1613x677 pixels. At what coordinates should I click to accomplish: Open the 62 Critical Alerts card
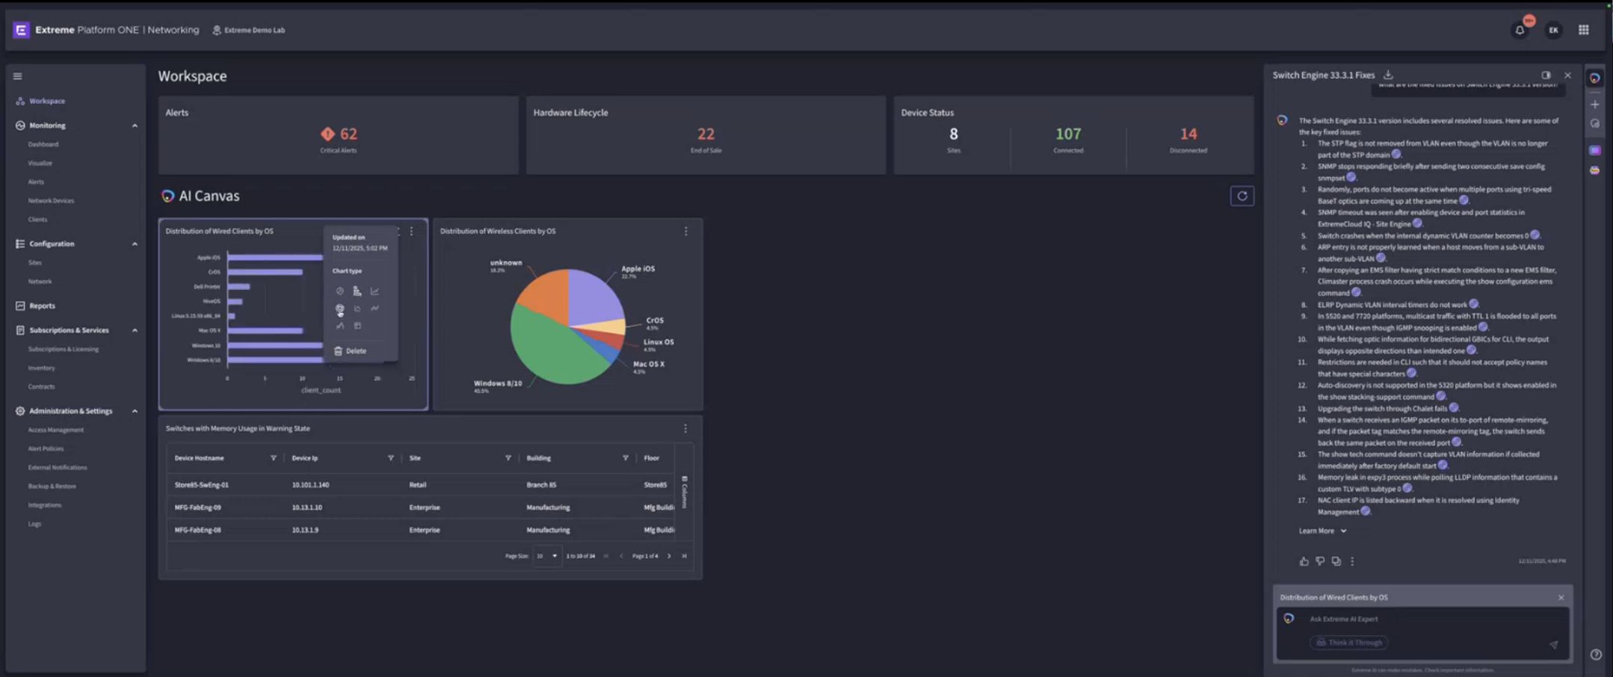point(339,135)
